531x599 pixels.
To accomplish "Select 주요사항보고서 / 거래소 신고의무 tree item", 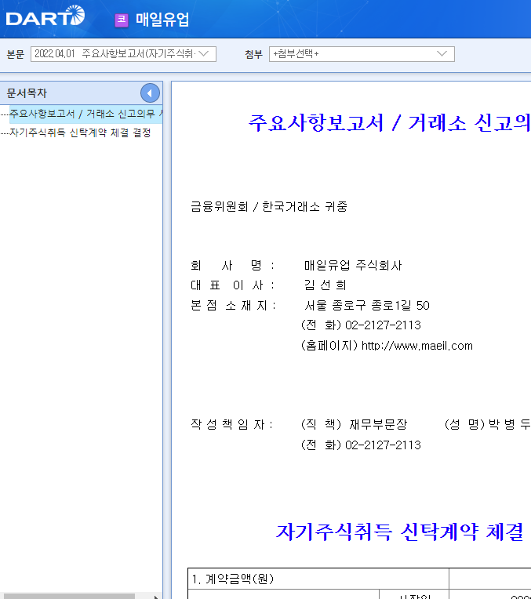I will [x=86, y=114].
